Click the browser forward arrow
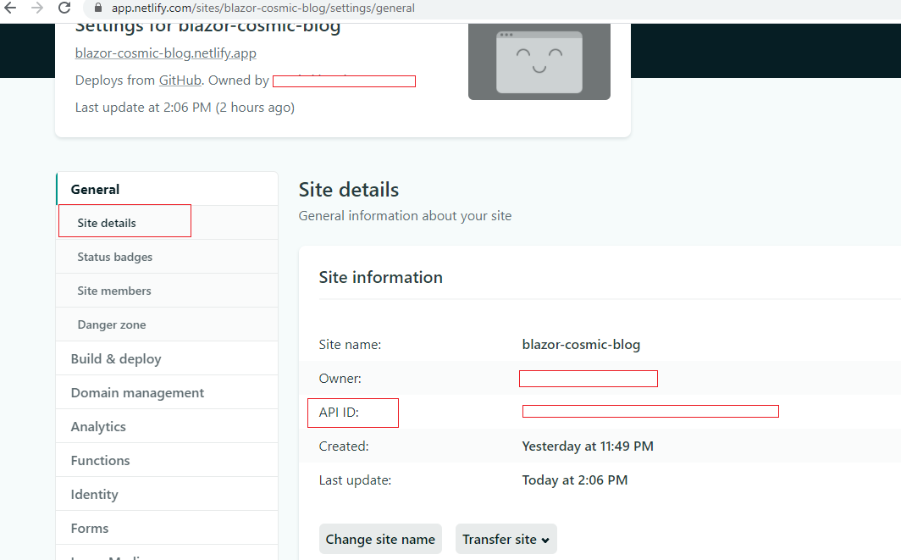Image resolution: width=901 pixels, height=560 pixels. coord(36,8)
